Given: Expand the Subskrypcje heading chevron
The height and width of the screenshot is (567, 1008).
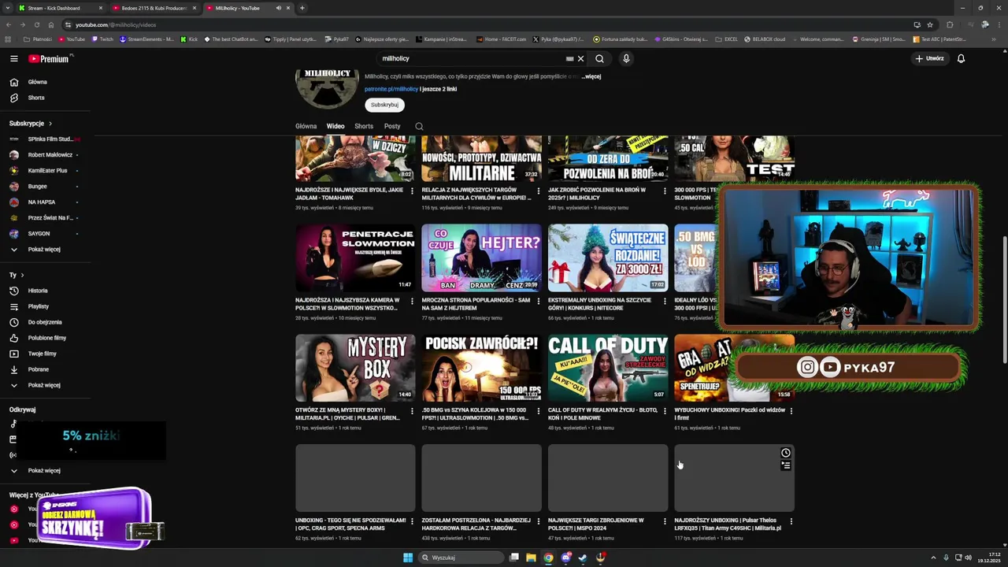Looking at the screenshot, I should point(50,124).
